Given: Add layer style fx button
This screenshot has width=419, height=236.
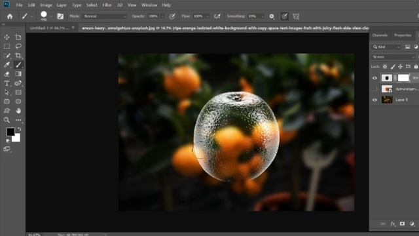Looking at the screenshot, I should pos(393,224).
